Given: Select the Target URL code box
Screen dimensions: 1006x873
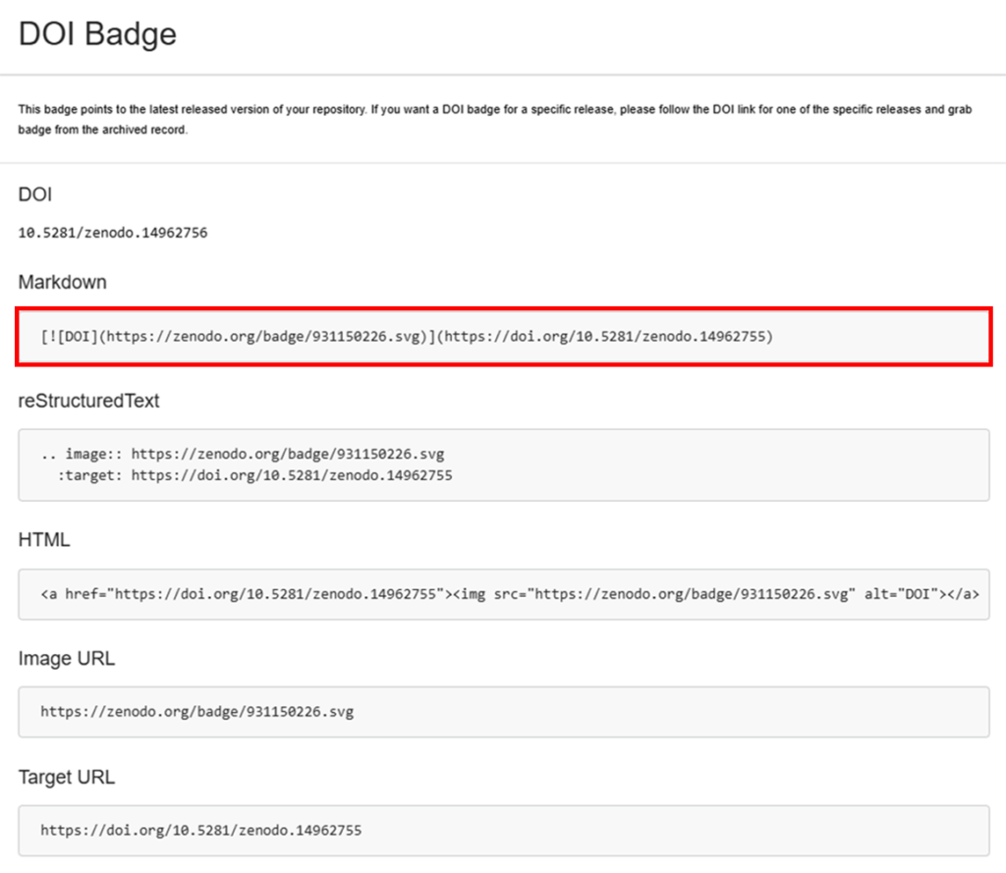Looking at the screenshot, I should pyautogui.click(x=504, y=831).
